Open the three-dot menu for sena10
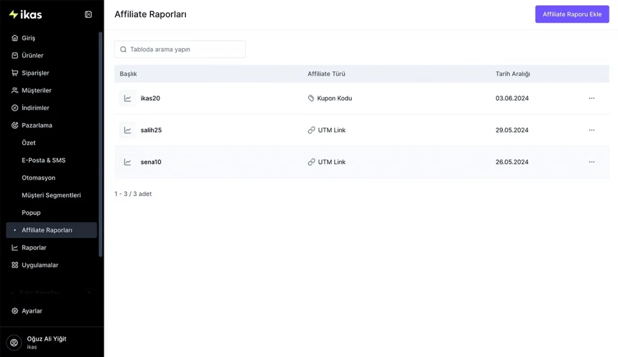The image size is (618, 357). (x=591, y=162)
